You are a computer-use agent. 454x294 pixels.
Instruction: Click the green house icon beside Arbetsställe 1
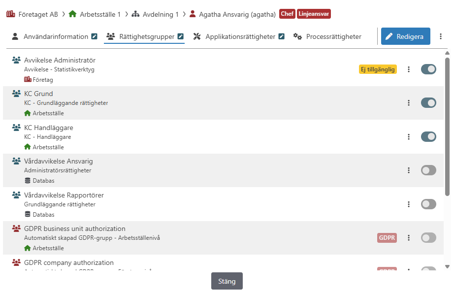tap(73, 14)
